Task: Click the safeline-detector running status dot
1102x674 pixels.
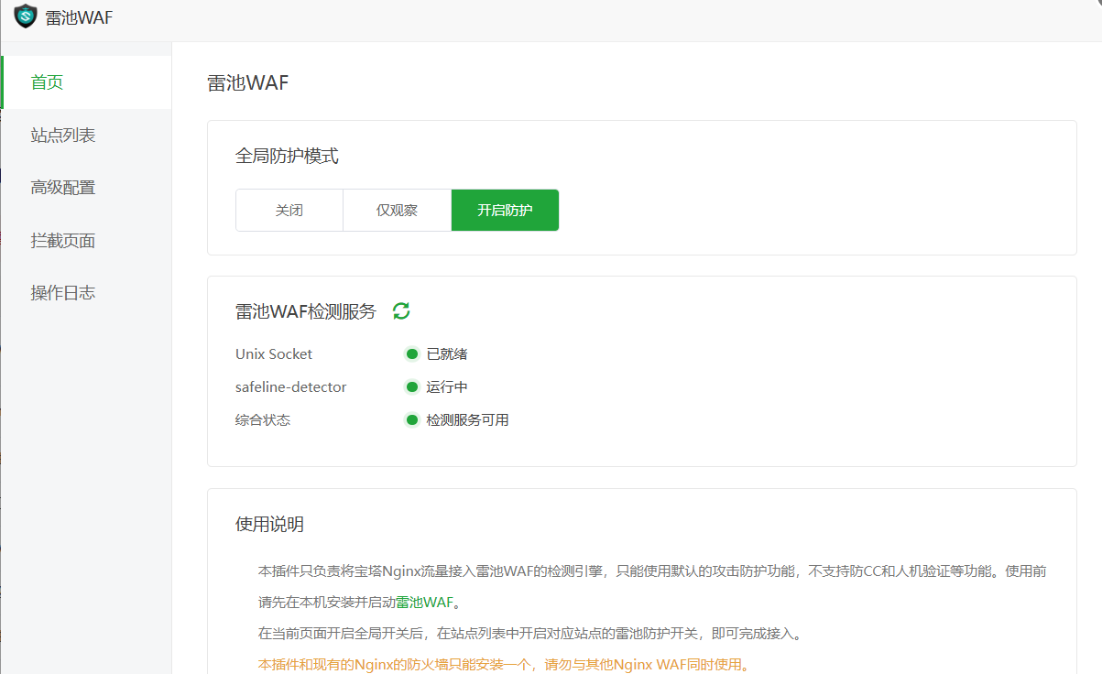Action: [412, 387]
